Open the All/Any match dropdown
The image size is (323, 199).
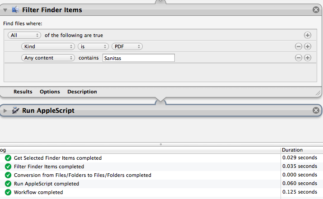tap(24, 35)
